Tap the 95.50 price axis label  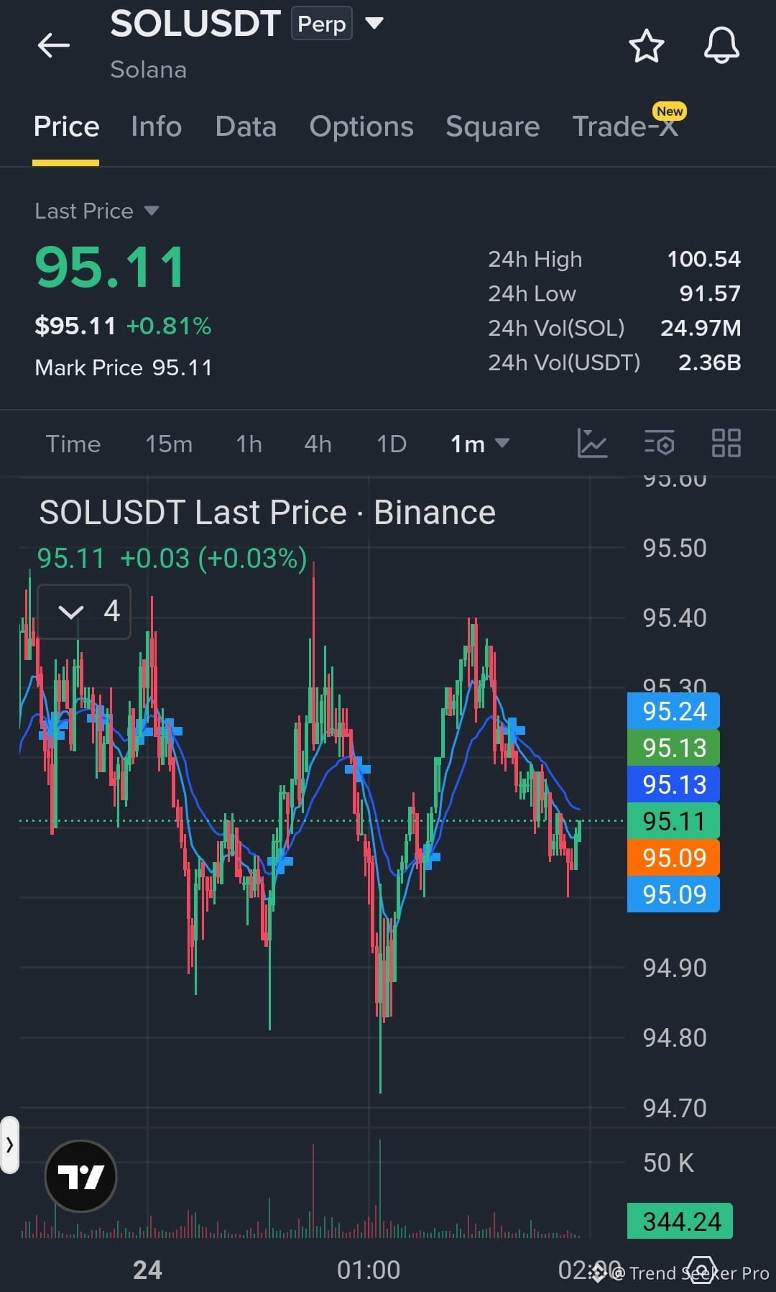[675, 548]
